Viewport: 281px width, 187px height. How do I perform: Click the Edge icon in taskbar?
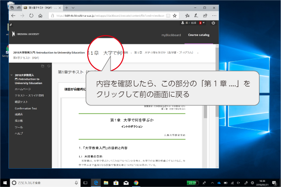coord(96,183)
